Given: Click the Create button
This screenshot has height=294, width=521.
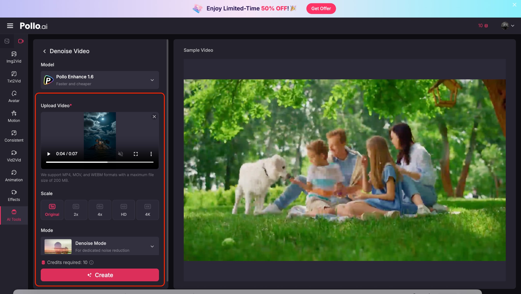Looking at the screenshot, I should [x=100, y=275].
